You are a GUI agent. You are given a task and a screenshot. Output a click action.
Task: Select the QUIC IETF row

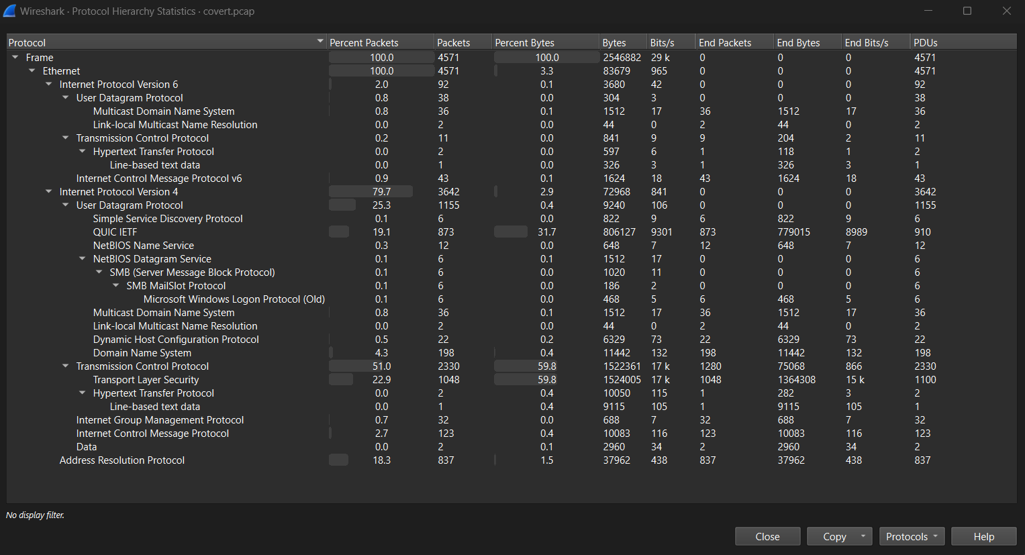pos(511,232)
